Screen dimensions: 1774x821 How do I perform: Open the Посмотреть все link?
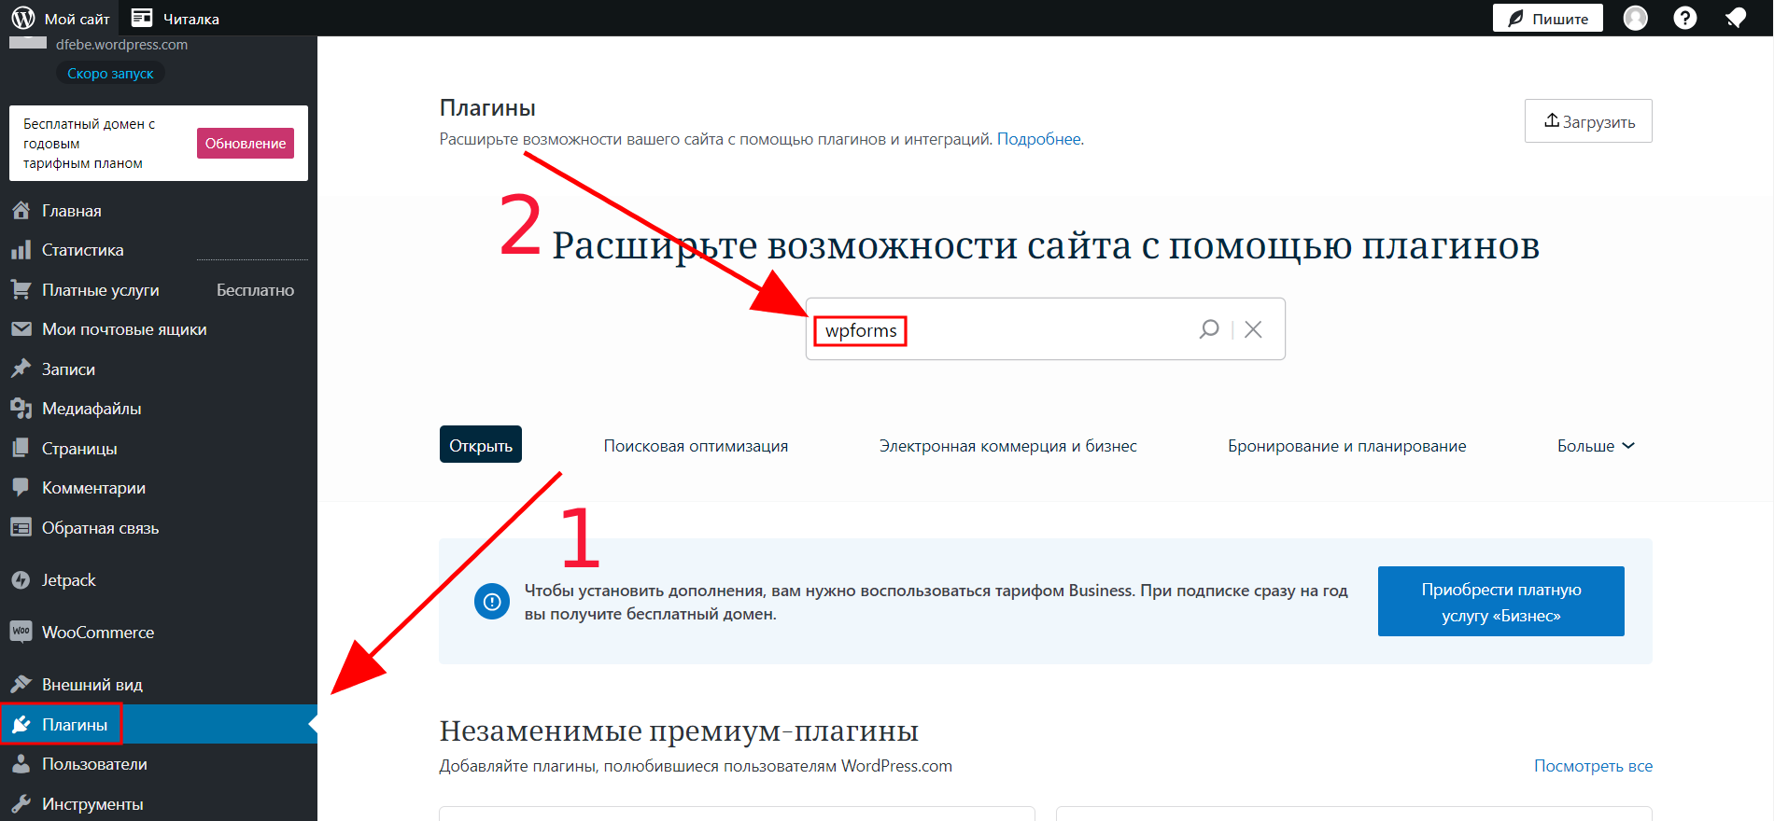click(x=1593, y=766)
